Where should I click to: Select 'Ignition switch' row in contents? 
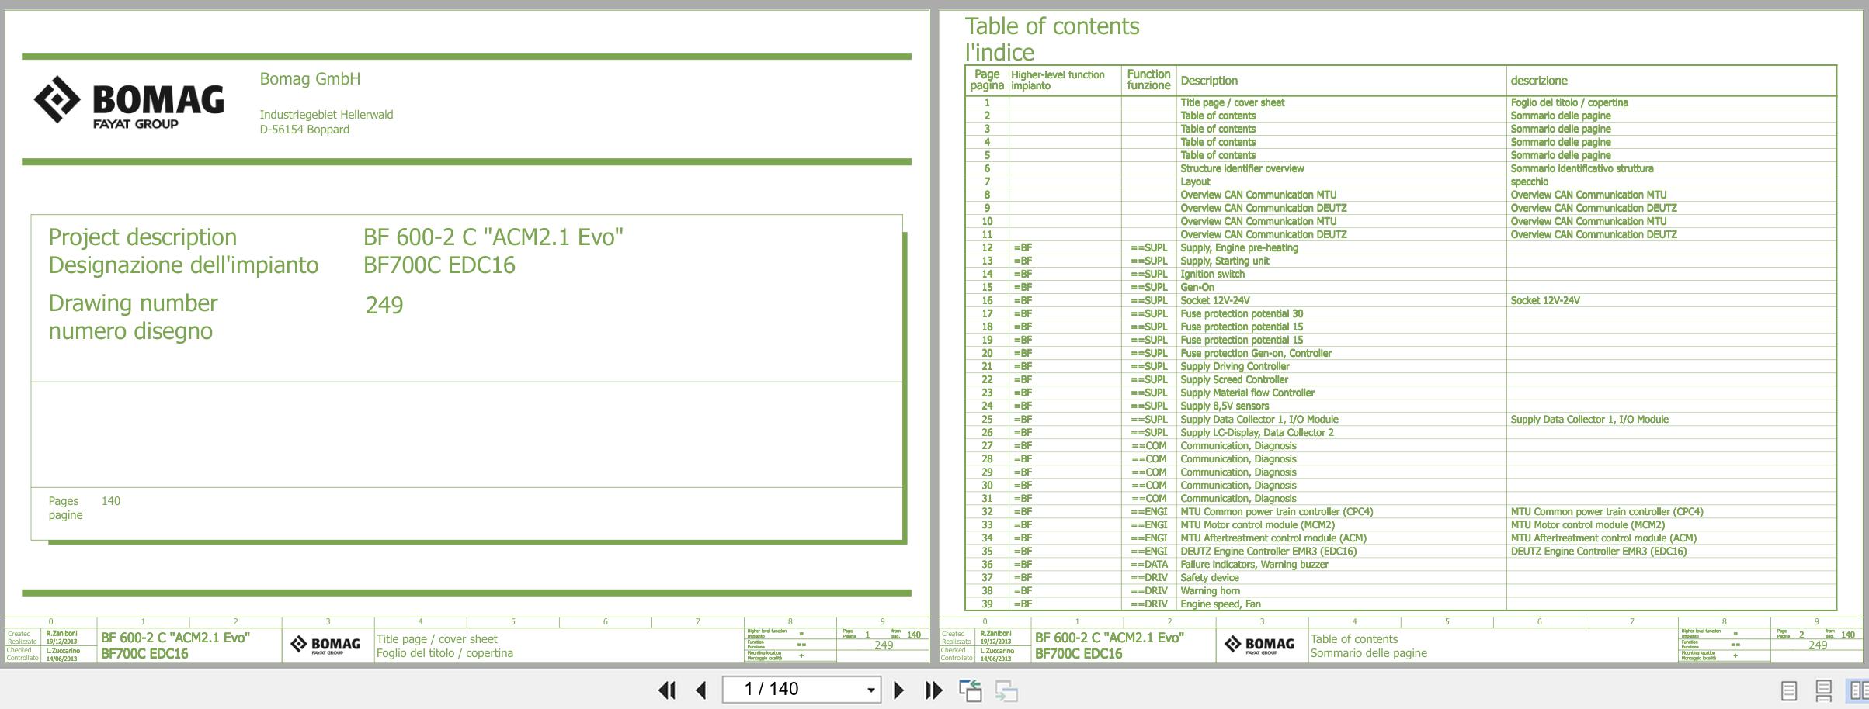tap(1212, 275)
